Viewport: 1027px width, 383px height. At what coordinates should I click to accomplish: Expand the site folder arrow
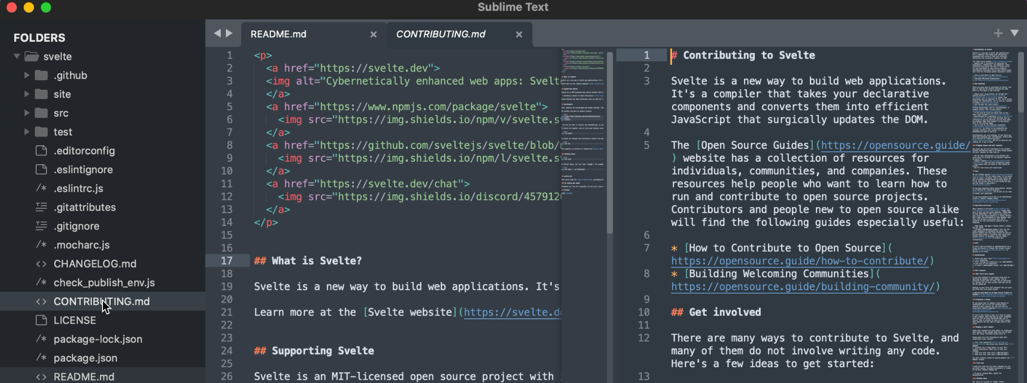27,94
